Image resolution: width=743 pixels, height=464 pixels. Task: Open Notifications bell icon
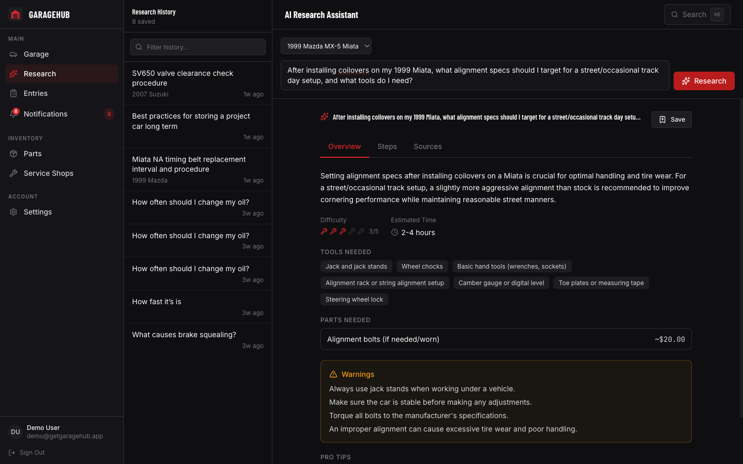pyautogui.click(x=13, y=114)
